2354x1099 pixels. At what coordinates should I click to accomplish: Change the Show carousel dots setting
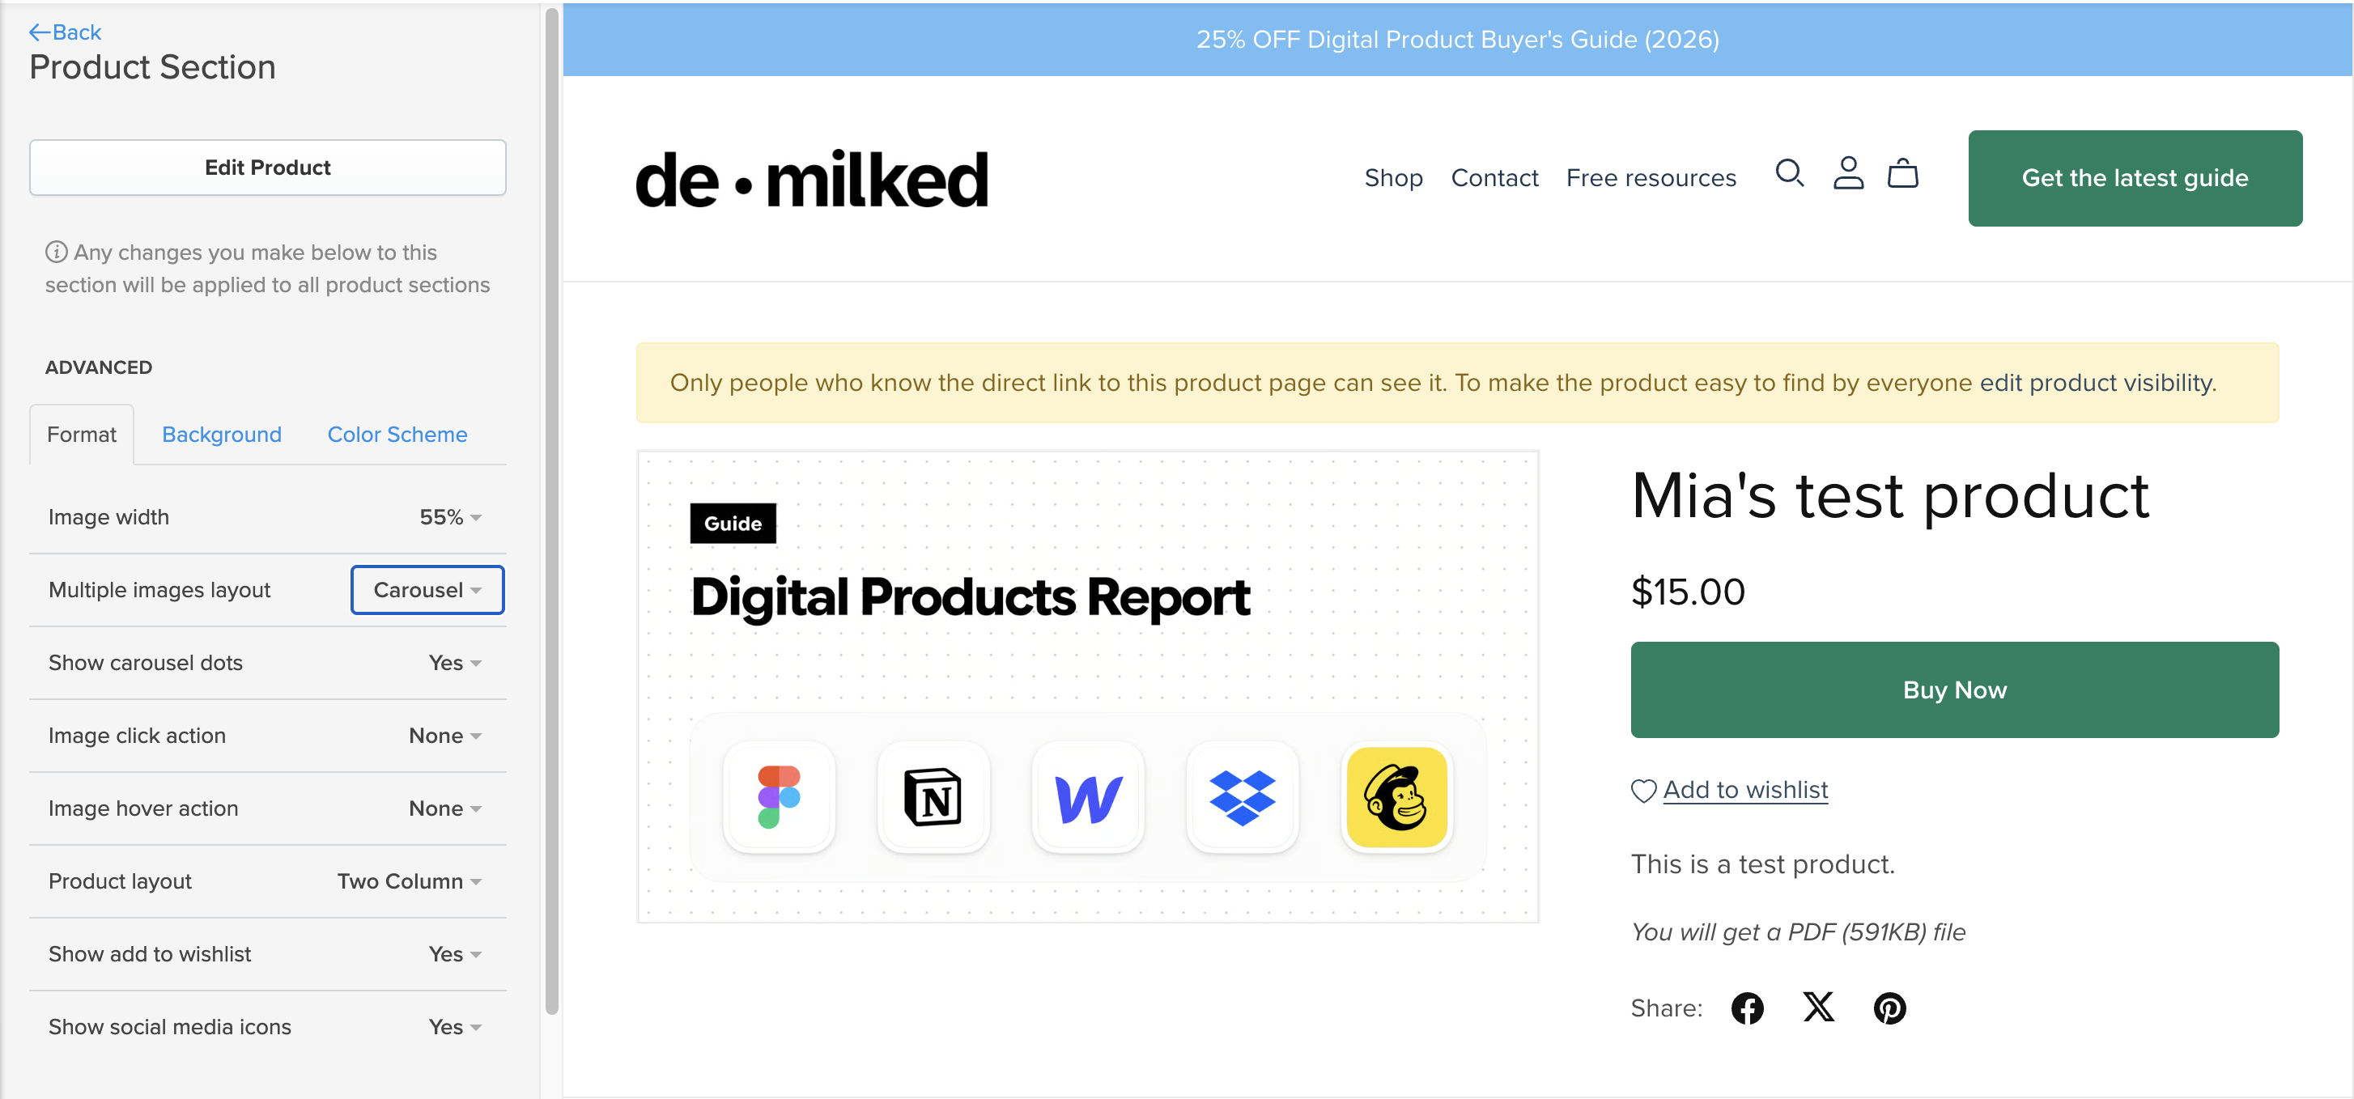(455, 664)
